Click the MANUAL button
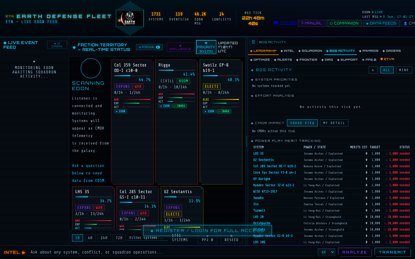Image resolution: width=415 pixels, height=259 pixels. click(x=312, y=23)
